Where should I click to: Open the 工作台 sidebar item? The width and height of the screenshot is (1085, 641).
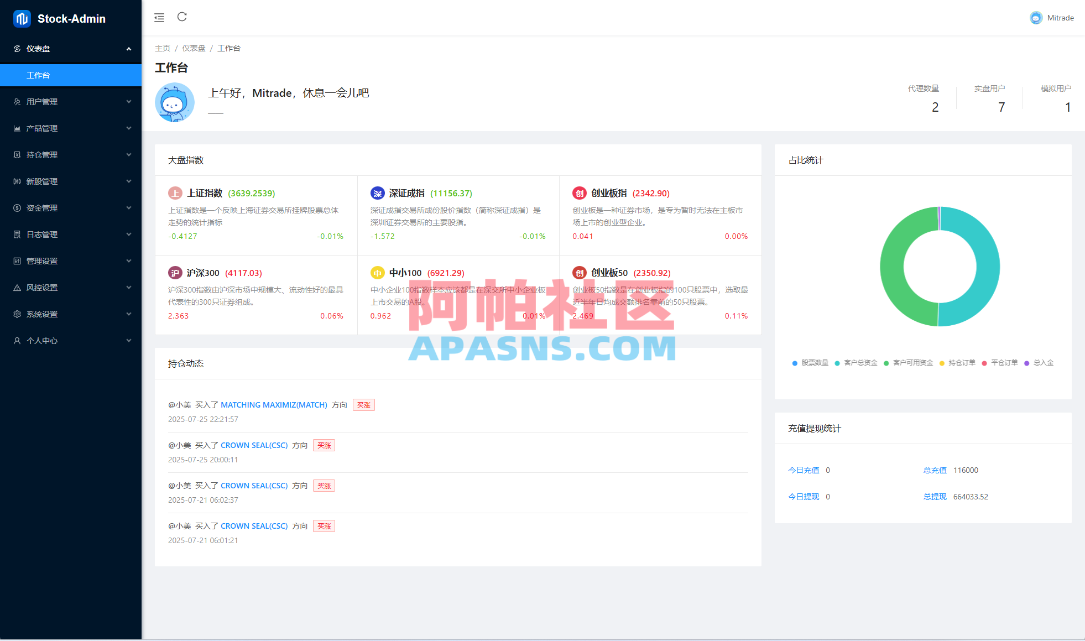(x=39, y=75)
